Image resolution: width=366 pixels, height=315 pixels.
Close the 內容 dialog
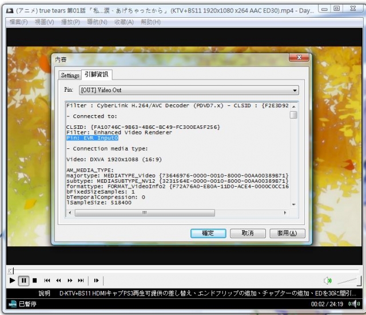299,57
